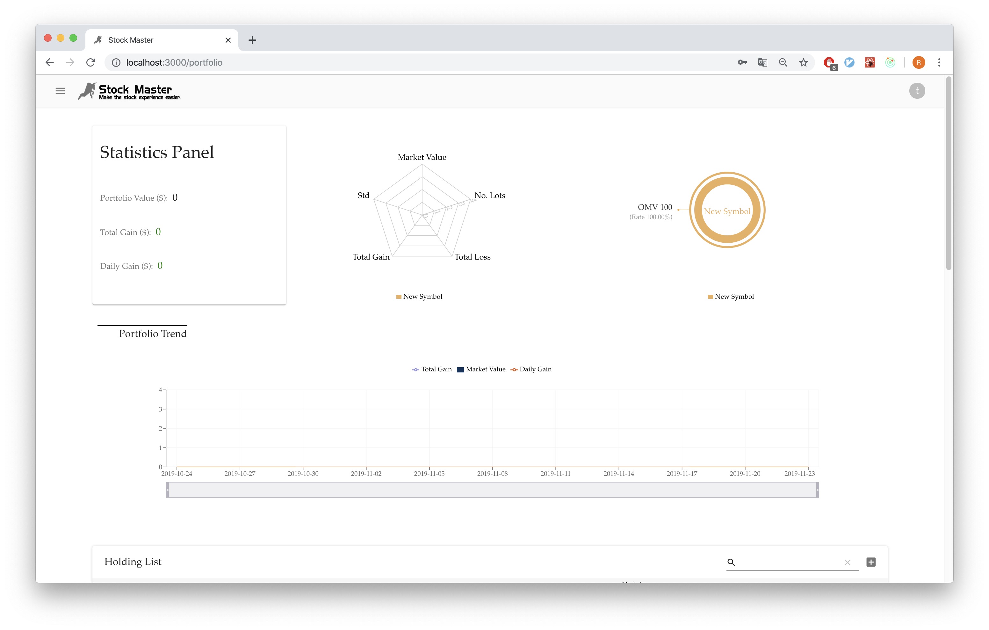Click the Total Loss radar axis label
Image resolution: width=989 pixels, height=630 pixels.
[x=472, y=257]
